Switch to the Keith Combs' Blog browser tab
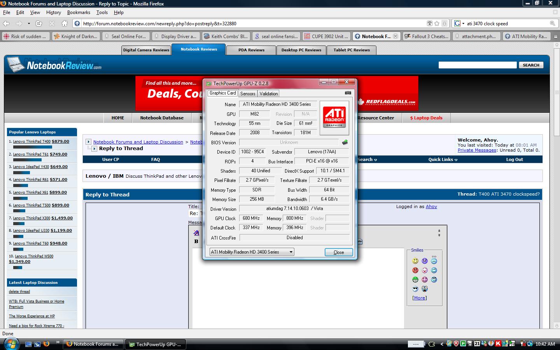560x350 pixels. pos(226,36)
